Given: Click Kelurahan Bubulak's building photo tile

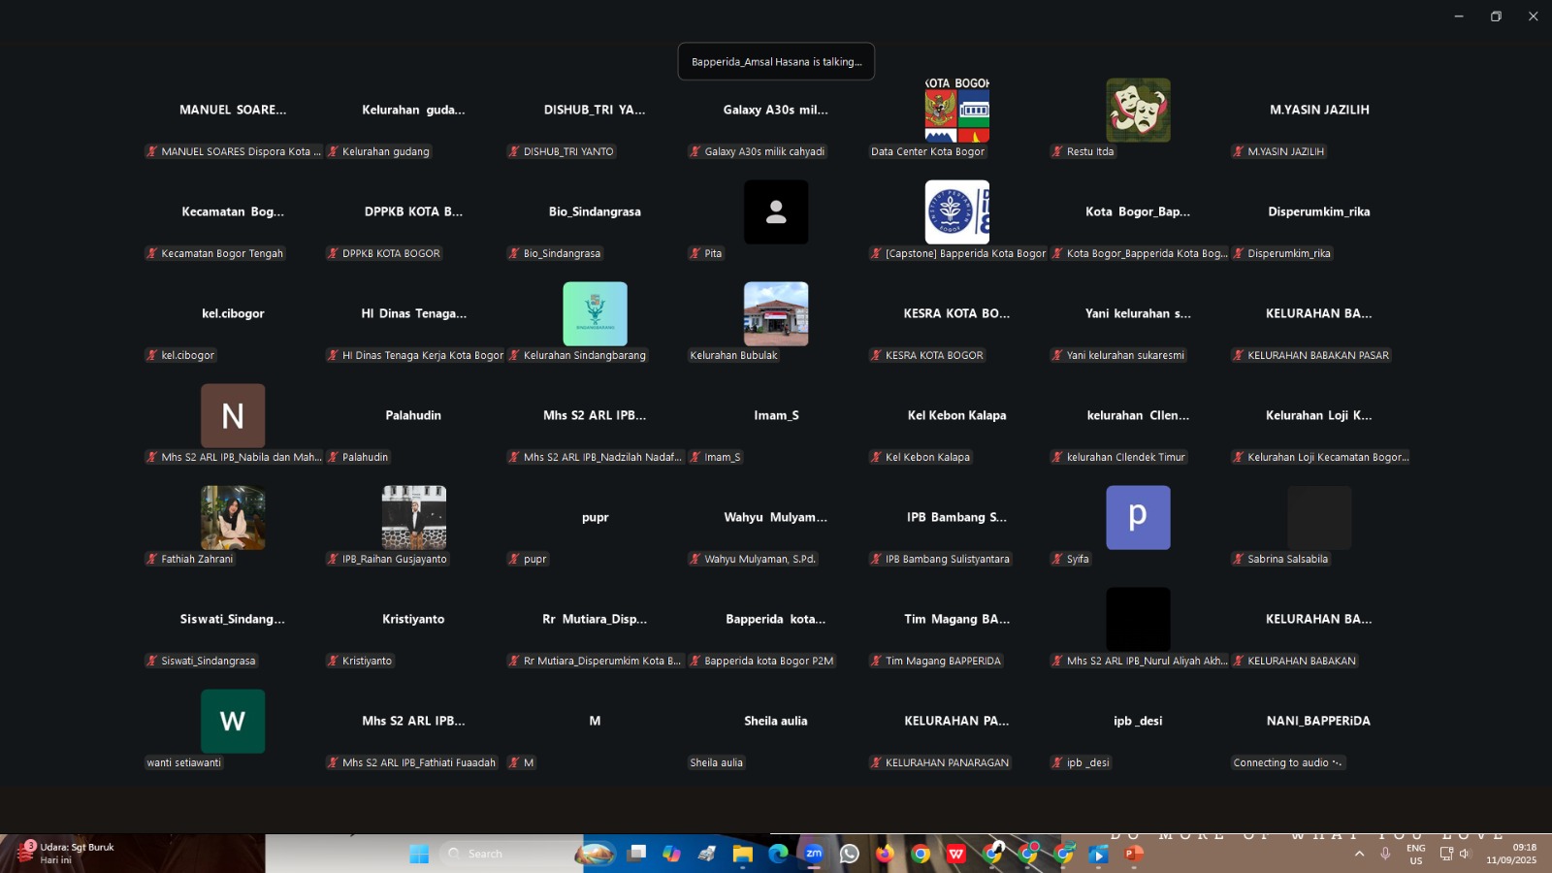Looking at the screenshot, I should pyautogui.click(x=775, y=314).
